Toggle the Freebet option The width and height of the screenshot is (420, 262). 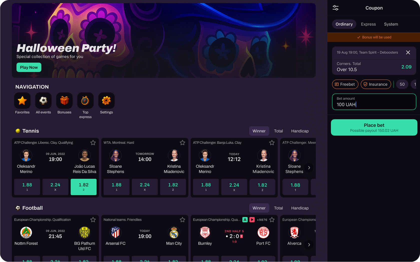coord(345,84)
